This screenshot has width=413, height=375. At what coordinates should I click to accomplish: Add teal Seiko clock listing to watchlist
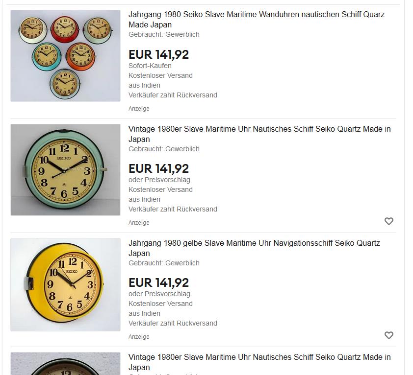pyautogui.click(x=389, y=221)
